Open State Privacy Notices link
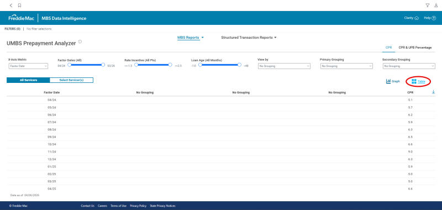 (x=162, y=206)
